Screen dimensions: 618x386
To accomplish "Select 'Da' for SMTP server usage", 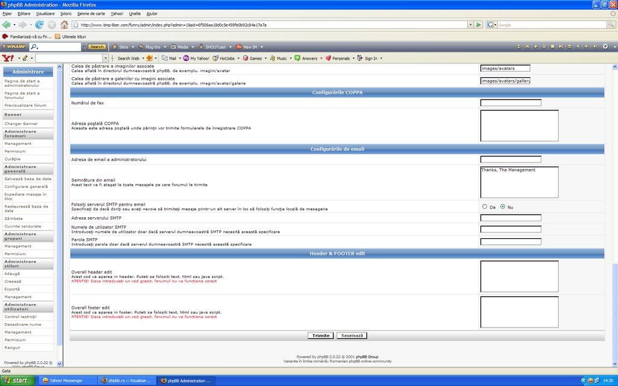I will 485,206.
